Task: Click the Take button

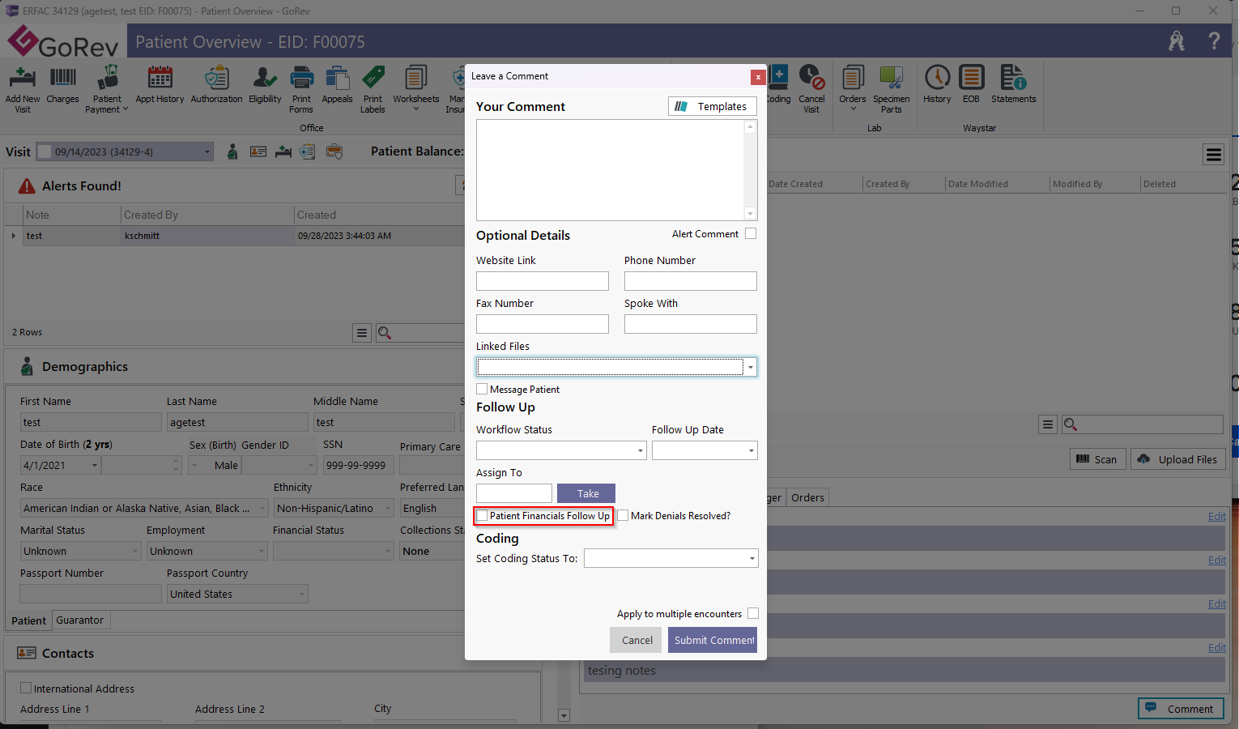Action: pyautogui.click(x=586, y=493)
